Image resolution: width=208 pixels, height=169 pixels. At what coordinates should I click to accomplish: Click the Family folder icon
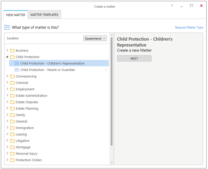click(x=12, y=115)
